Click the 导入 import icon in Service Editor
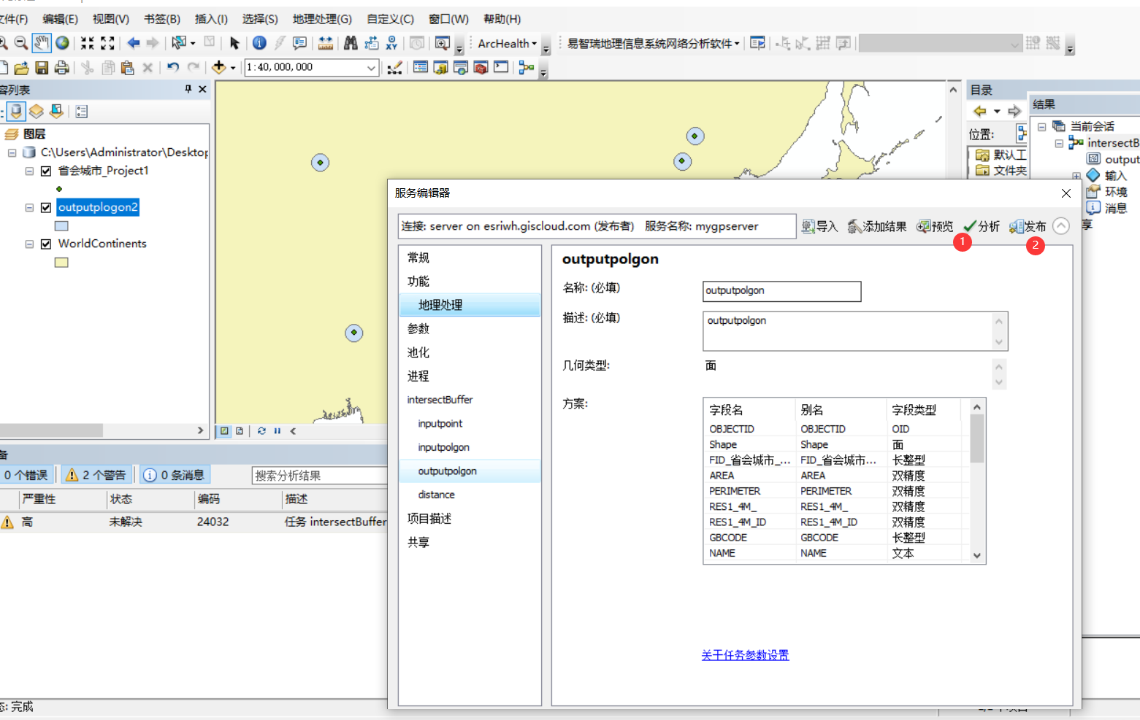The height and width of the screenshot is (720, 1140). 819,226
